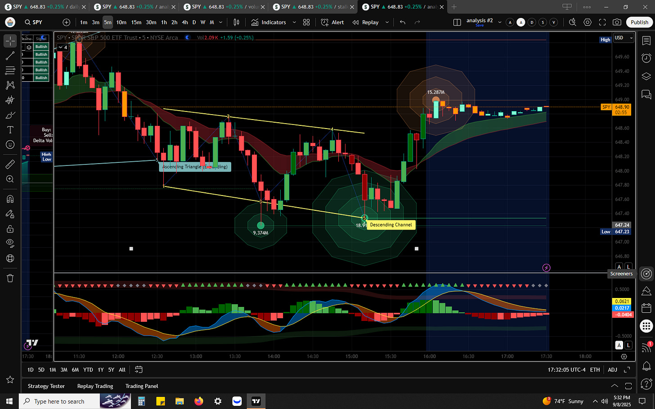Open the watchlist panel in right sidebar
The width and height of the screenshot is (655, 409).
click(646, 41)
